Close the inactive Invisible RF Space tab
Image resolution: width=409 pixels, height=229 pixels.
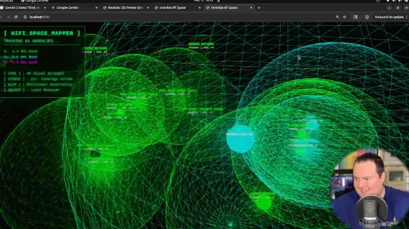pos(199,8)
